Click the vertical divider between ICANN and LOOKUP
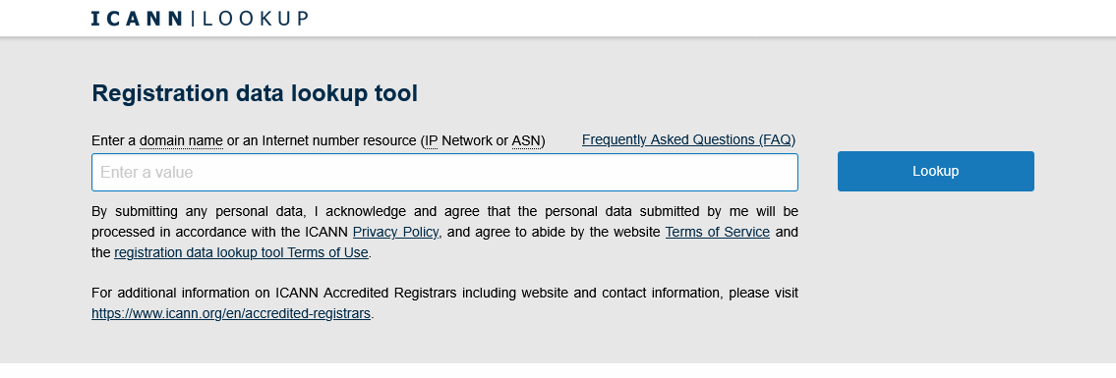Viewport: 1116px width, 378px height. pos(193,19)
